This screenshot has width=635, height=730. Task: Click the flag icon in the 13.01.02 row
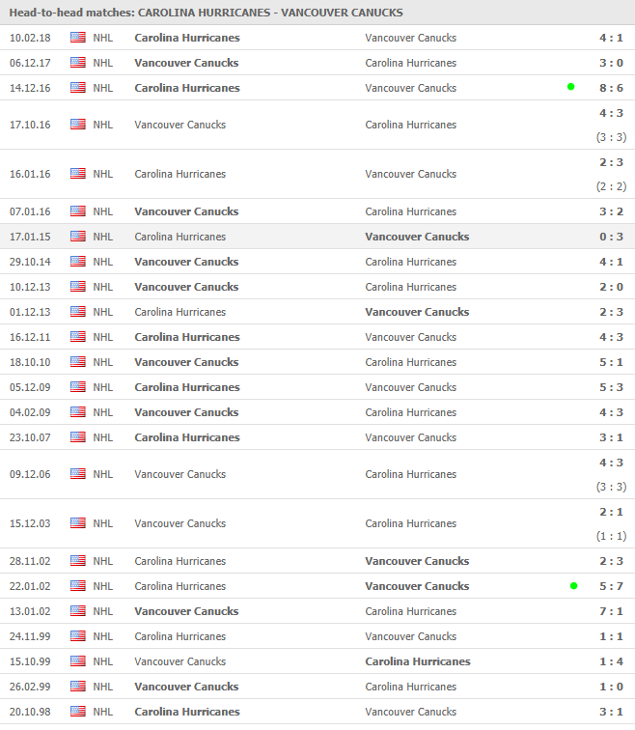click(x=78, y=611)
